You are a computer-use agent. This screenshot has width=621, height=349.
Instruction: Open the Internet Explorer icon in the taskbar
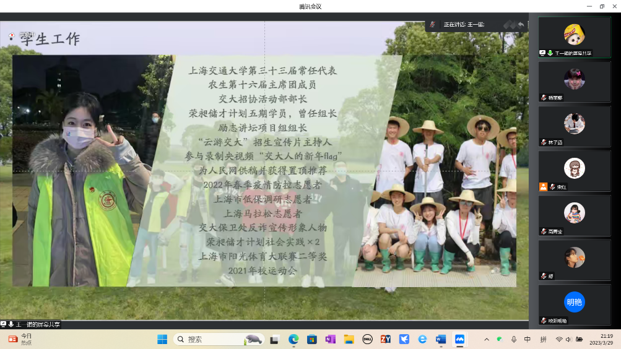423,339
